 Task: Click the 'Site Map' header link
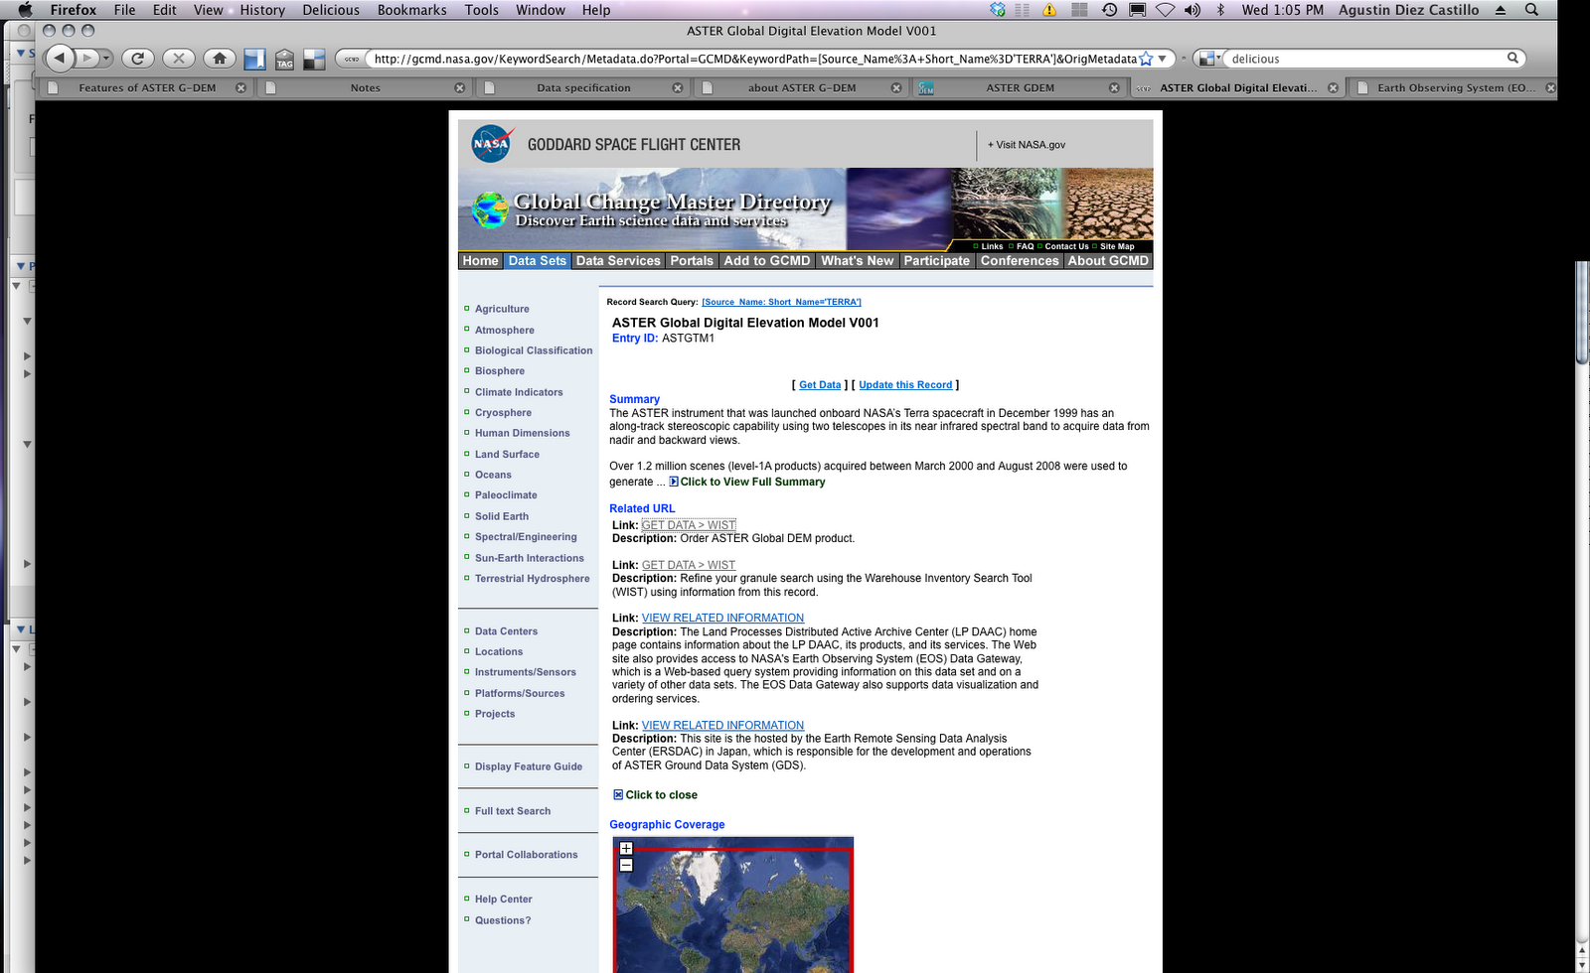(x=1117, y=246)
